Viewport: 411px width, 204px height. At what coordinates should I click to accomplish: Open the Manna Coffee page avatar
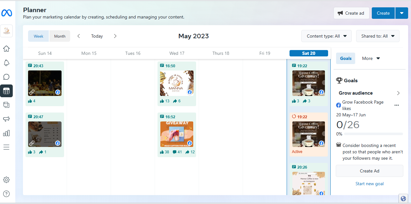6,31
